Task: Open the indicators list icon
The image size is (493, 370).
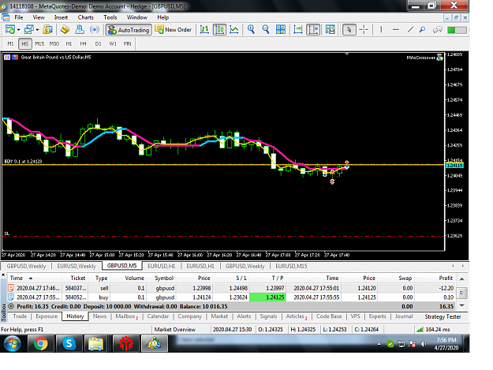Action: pos(331,30)
